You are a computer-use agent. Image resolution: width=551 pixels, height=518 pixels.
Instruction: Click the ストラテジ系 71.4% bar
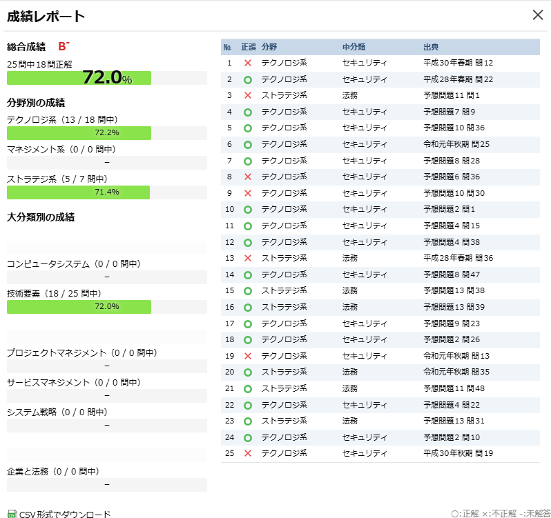(x=107, y=192)
